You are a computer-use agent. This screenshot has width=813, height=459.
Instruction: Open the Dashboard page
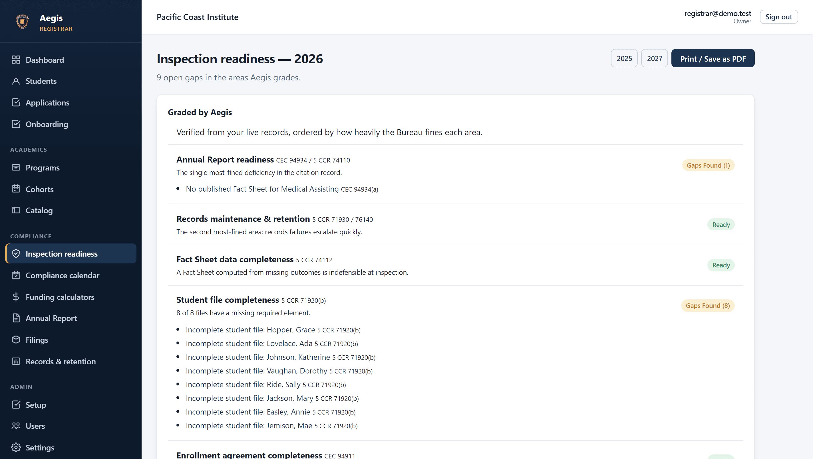[x=71, y=60]
